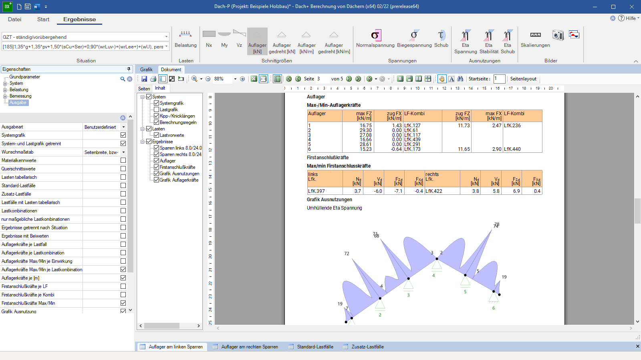Select Auflager gedreht [kN] results
This screenshot has width=641, height=360.
282,42
